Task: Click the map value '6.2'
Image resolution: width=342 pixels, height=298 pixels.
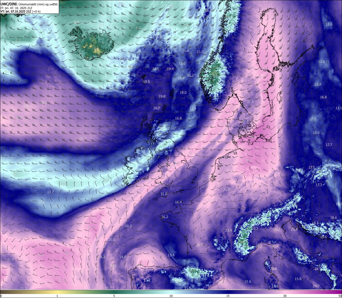Action: [138, 28]
